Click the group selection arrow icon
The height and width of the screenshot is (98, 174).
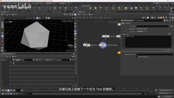[172, 26]
